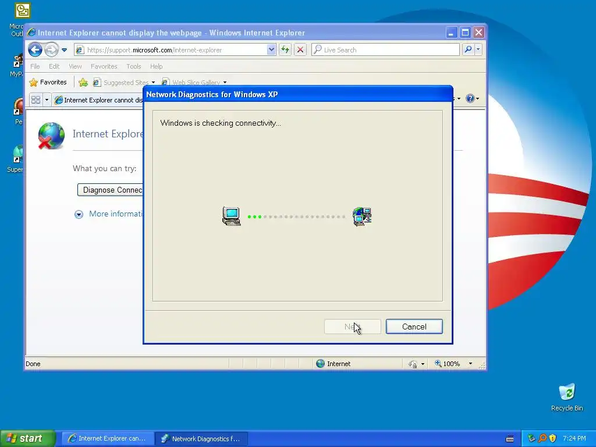Image resolution: width=596 pixels, height=447 pixels.
Task: Open the File menu
Action: click(x=35, y=66)
